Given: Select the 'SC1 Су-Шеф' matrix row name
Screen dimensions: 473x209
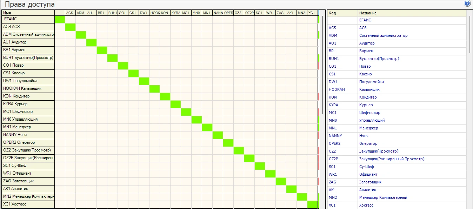Looking at the screenshot, I should tap(28, 166).
